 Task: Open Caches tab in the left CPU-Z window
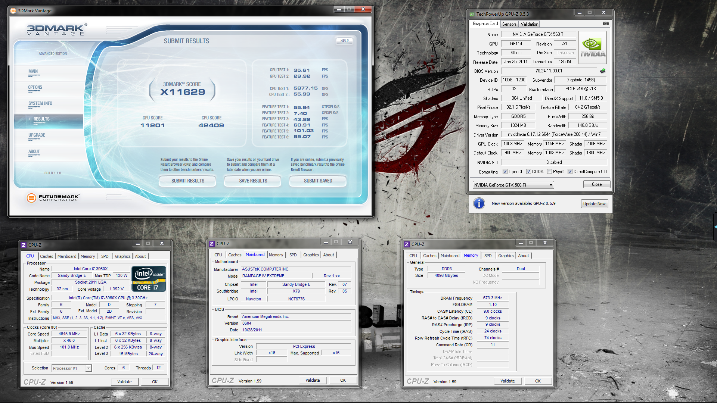[x=47, y=256]
